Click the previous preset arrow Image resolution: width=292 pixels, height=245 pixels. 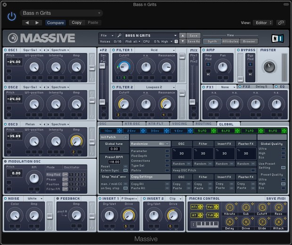(27, 23)
